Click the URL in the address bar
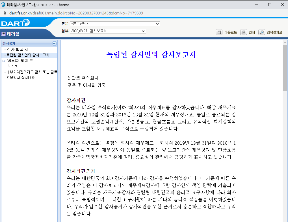 (x=76, y=13)
